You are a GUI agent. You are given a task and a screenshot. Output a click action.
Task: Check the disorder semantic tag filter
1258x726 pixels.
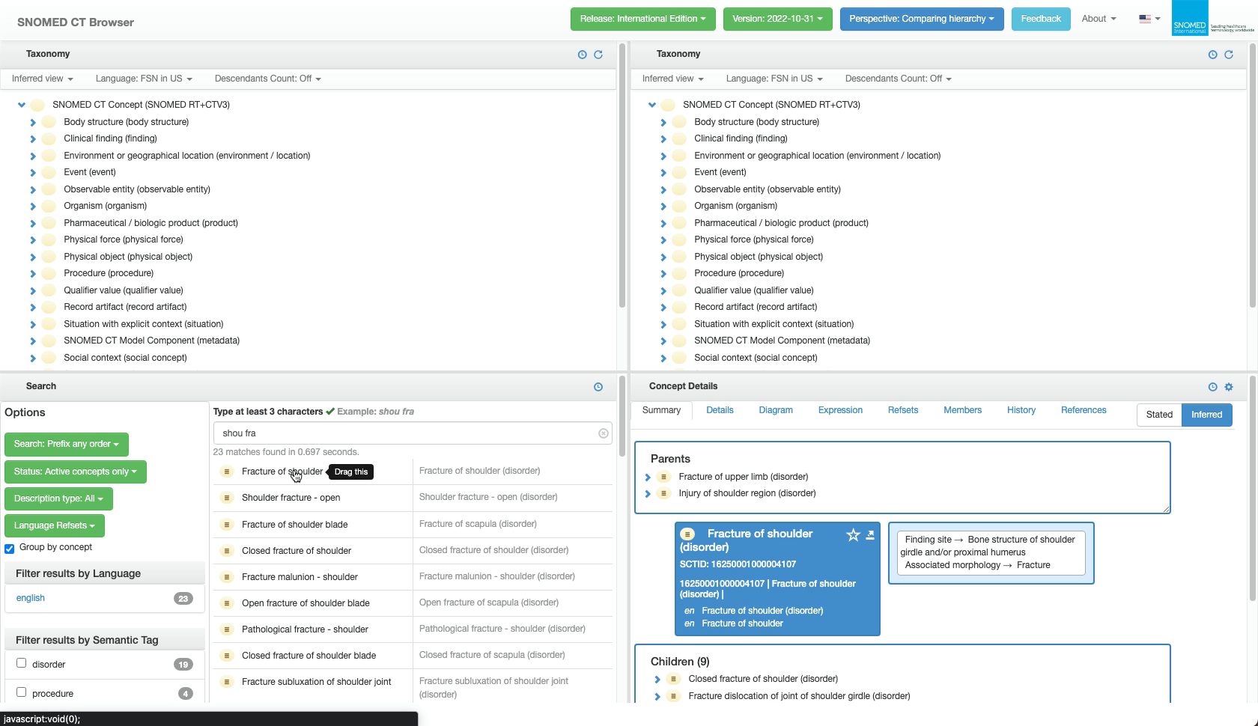point(21,663)
